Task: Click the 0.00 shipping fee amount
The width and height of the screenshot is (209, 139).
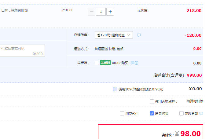Action: 197,49
